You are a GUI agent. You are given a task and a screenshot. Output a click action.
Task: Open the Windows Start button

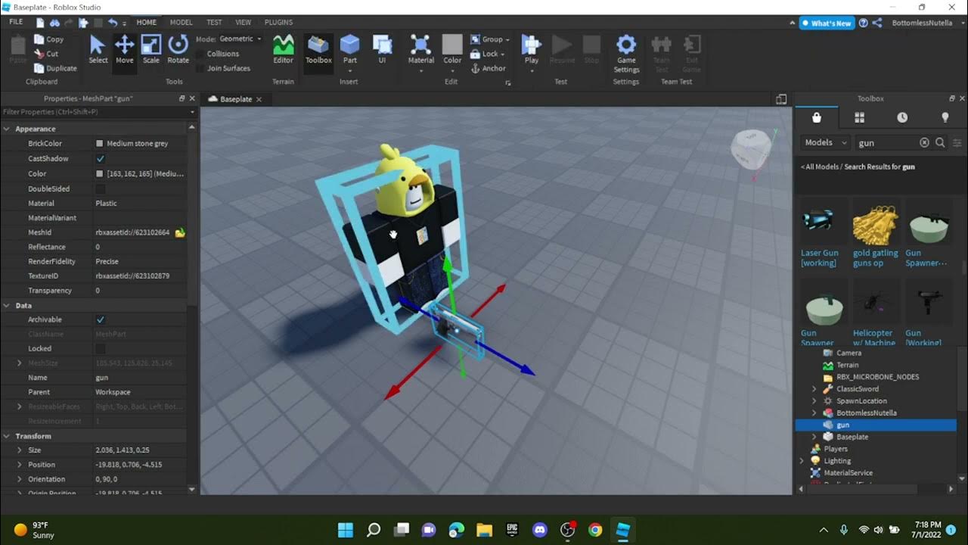[345, 530]
